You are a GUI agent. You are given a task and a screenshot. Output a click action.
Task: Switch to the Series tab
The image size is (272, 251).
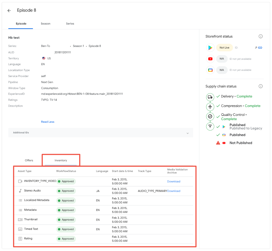click(70, 24)
